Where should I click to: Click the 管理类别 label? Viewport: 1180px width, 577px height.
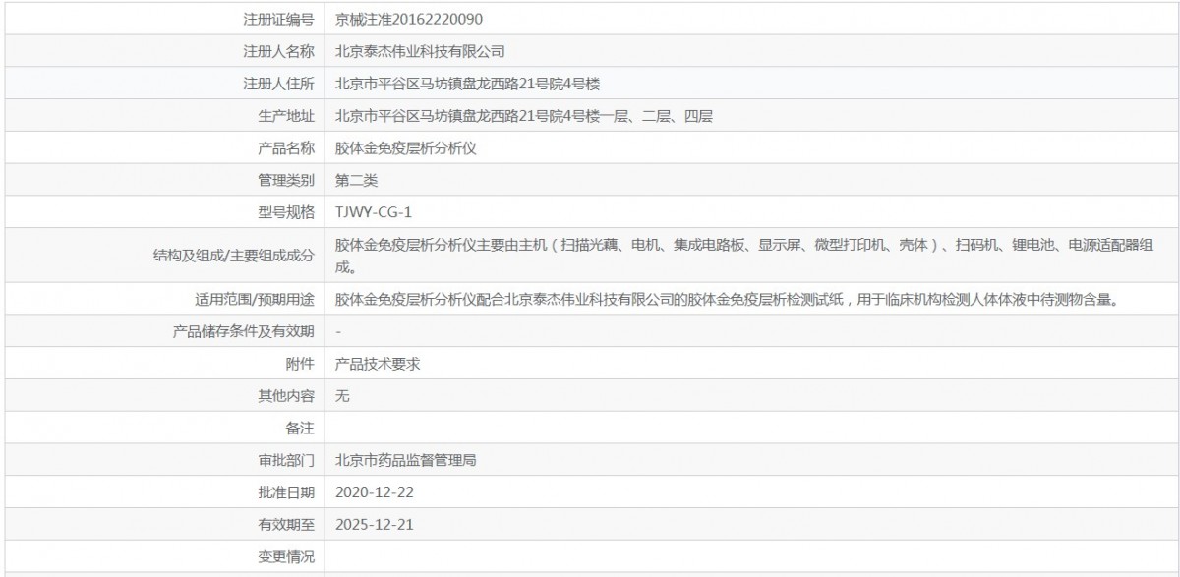pyautogui.click(x=285, y=181)
